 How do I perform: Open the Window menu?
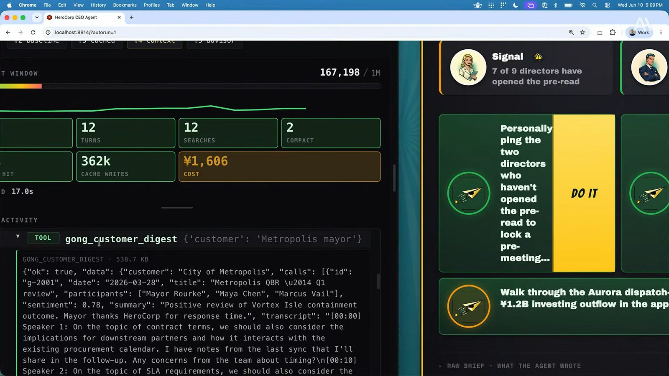pos(190,5)
